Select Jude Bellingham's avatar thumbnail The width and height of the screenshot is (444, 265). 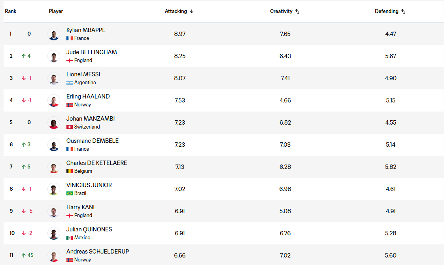pyautogui.click(x=53, y=56)
